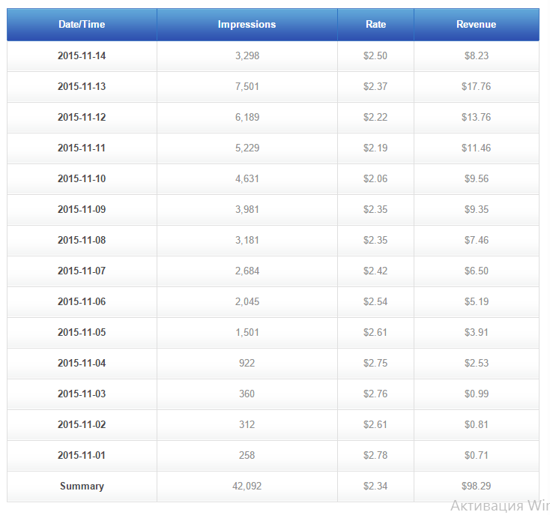The width and height of the screenshot is (550, 515).
Task: Select the 2015-11-08 date cell
Action: (82, 241)
